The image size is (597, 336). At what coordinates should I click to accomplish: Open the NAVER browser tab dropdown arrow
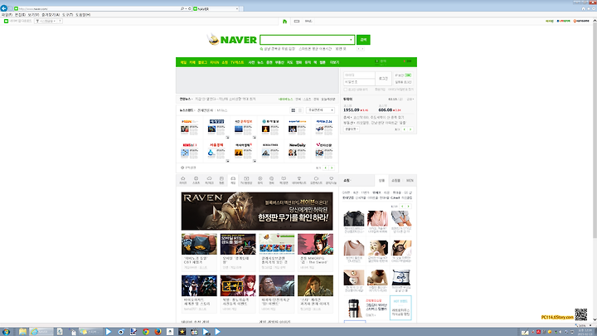click(236, 8)
